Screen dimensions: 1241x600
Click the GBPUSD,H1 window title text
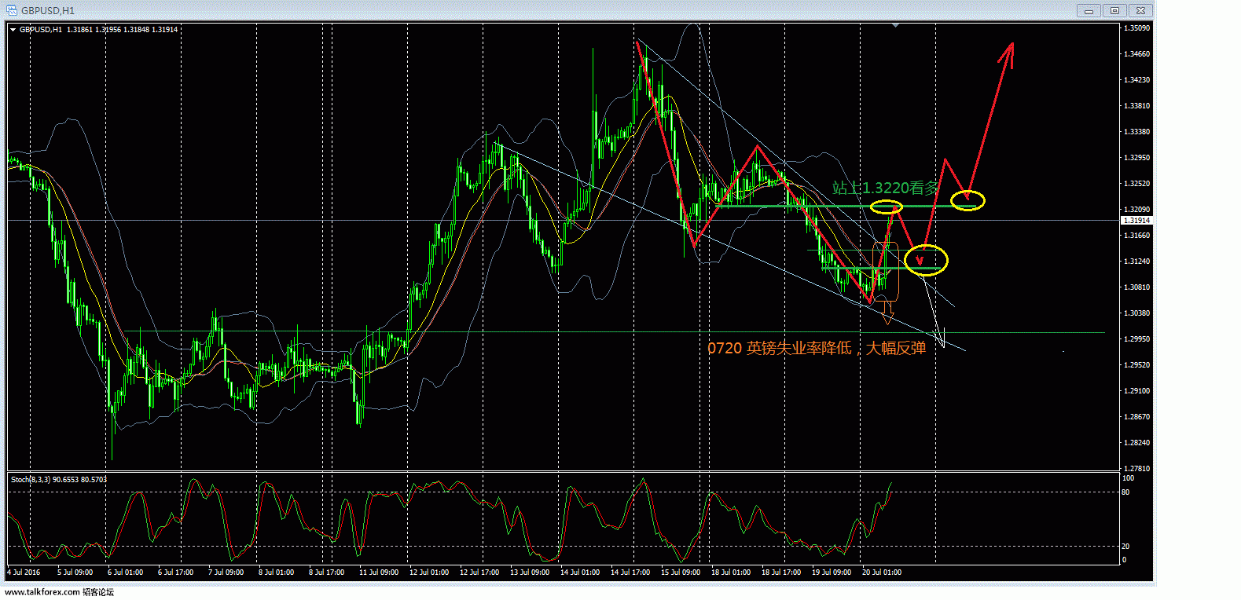tap(48, 11)
